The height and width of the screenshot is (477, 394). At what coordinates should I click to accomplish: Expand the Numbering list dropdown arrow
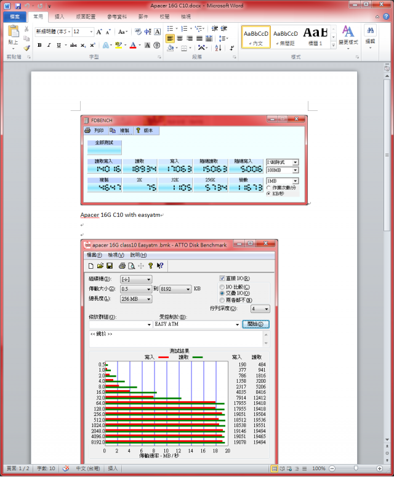point(191,28)
